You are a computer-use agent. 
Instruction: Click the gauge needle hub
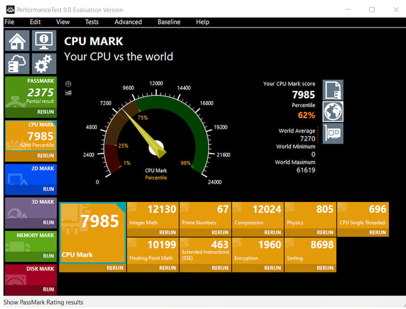156,148
